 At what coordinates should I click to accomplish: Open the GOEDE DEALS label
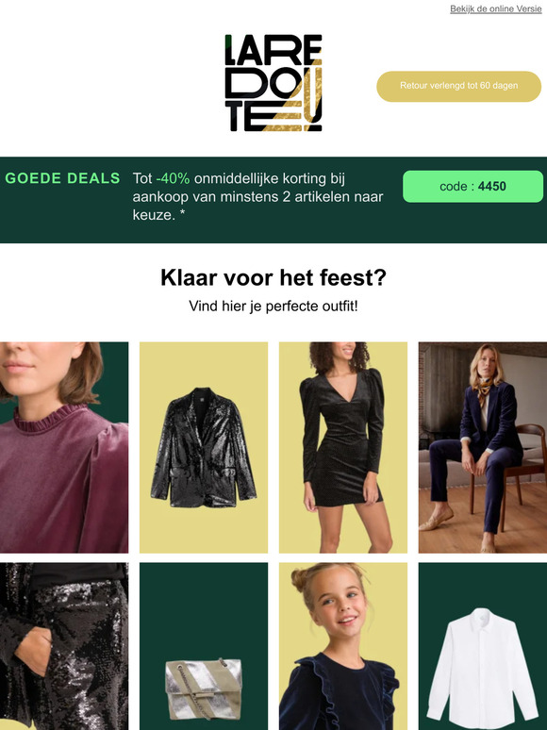(x=62, y=178)
